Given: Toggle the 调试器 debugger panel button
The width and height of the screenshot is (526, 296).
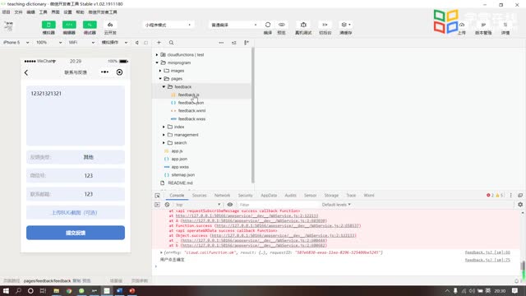Looking at the screenshot, I should click(x=90, y=25).
